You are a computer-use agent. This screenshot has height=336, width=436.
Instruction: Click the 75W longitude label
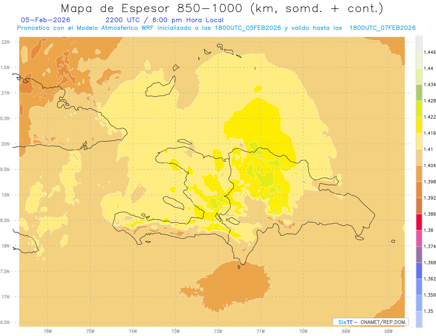click(x=90, y=331)
